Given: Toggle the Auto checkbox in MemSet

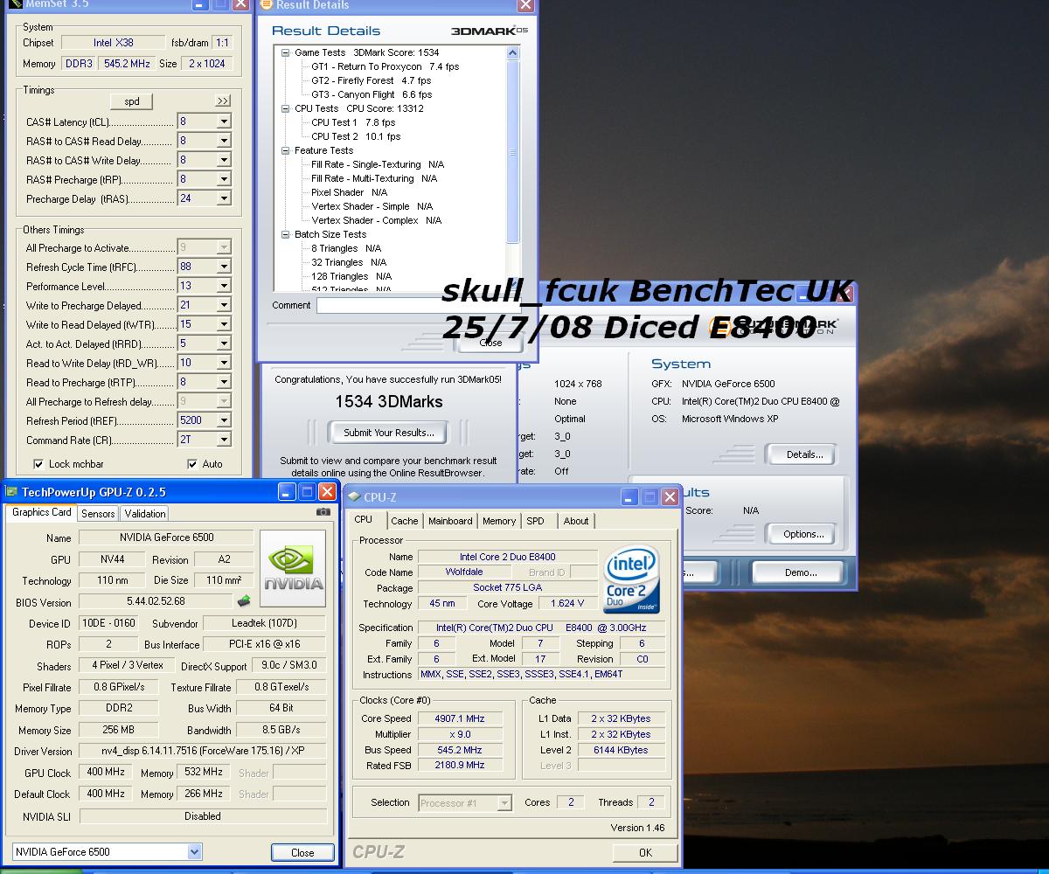Looking at the screenshot, I should pos(192,464).
